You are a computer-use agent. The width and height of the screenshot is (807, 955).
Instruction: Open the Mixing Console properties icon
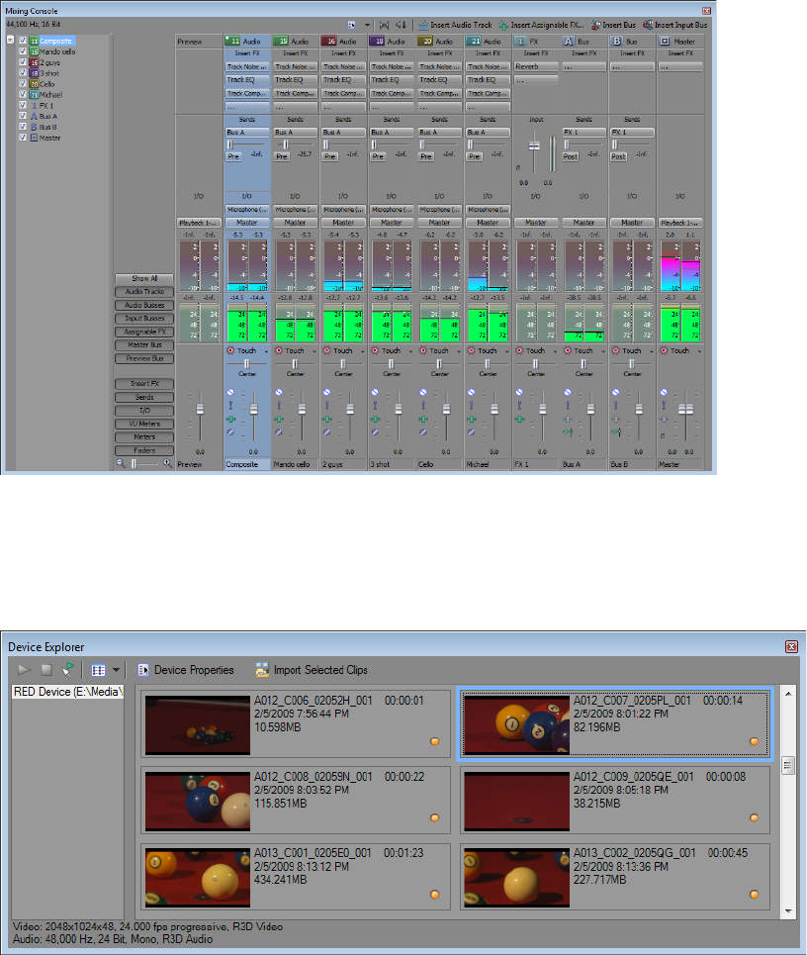(x=352, y=25)
